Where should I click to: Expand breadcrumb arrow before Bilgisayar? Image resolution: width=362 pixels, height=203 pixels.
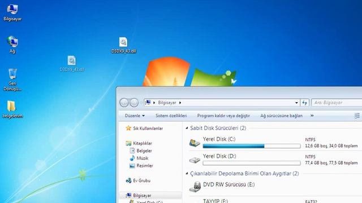pyautogui.click(x=154, y=103)
